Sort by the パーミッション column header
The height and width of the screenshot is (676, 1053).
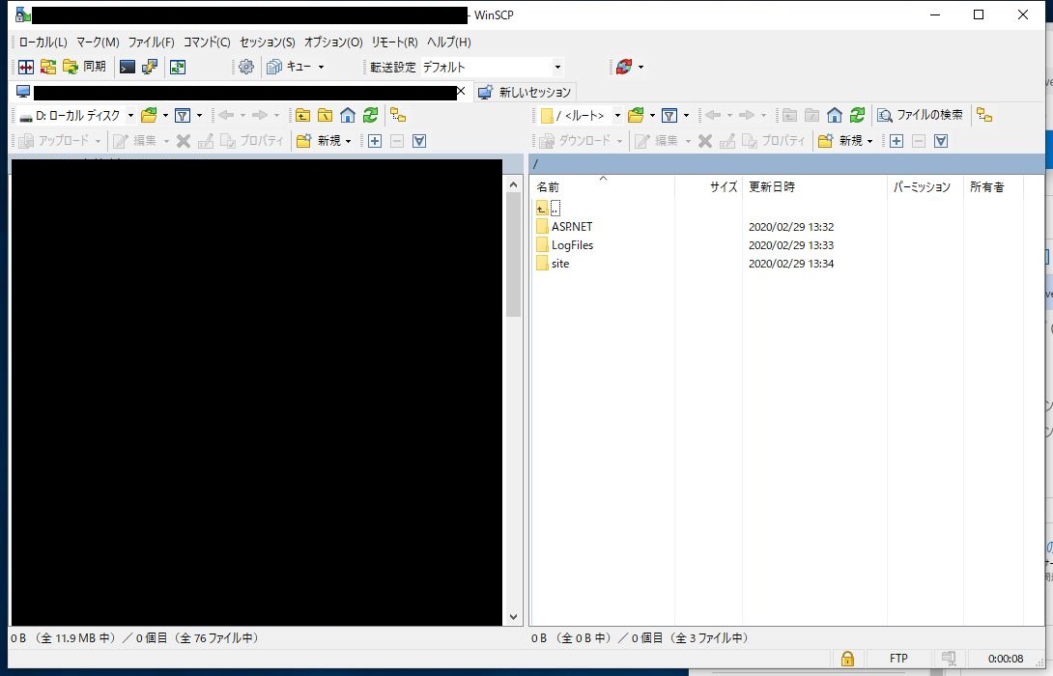click(925, 186)
